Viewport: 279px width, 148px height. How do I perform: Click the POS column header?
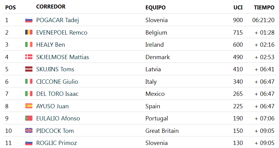pyautogui.click(x=10, y=7)
